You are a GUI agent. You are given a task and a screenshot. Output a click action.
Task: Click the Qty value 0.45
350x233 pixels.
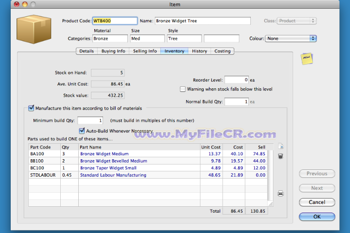67,175
